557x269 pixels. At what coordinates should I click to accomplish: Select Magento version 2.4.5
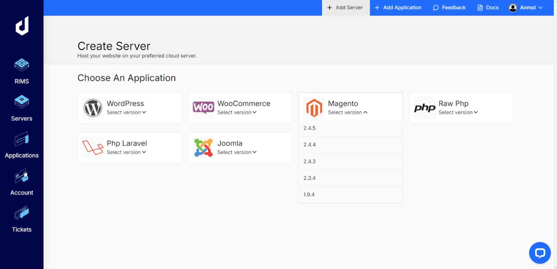point(351,128)
